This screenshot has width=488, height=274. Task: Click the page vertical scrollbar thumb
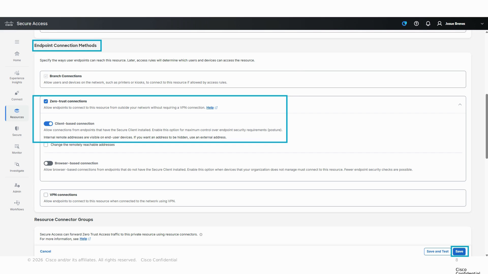coord(487,126)
